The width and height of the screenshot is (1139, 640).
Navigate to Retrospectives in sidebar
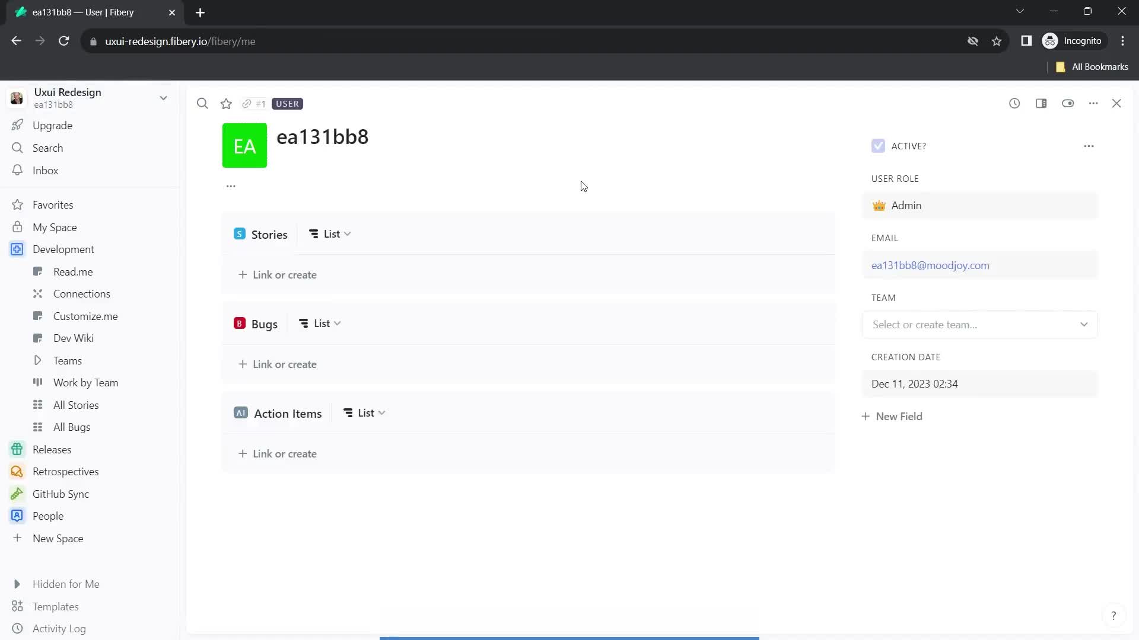66,471
